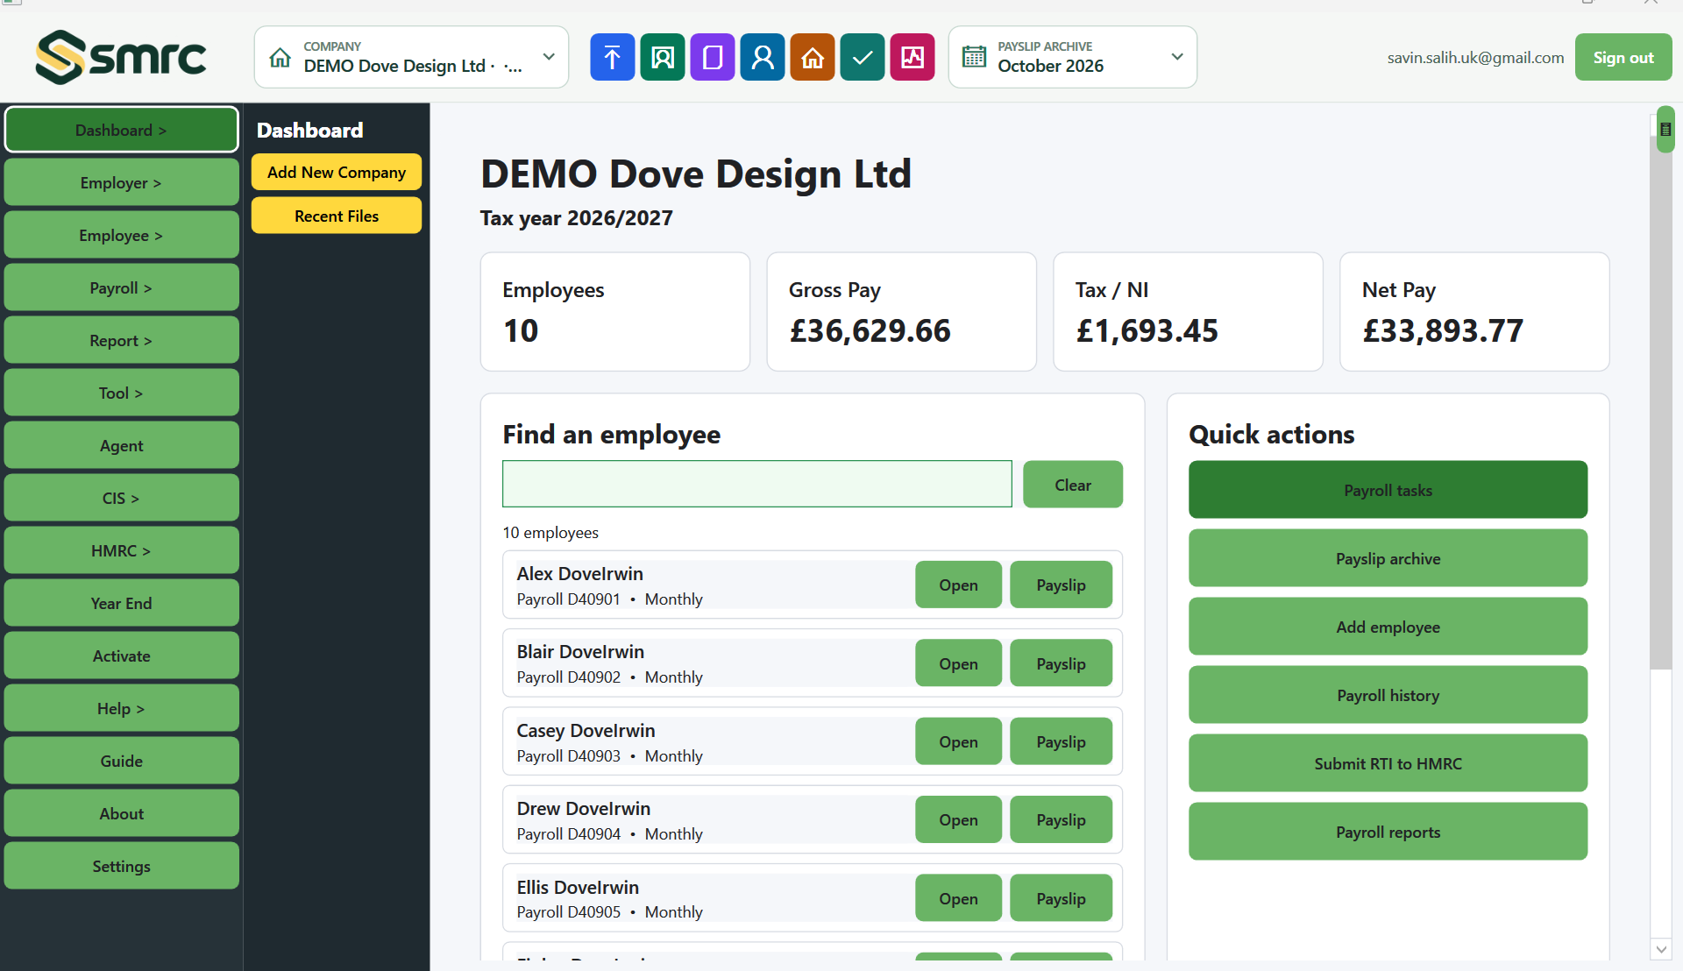Click the vertical scrollbar down arrow
The width and height of the screenshot is (1683, 971).
(1661, 949)
